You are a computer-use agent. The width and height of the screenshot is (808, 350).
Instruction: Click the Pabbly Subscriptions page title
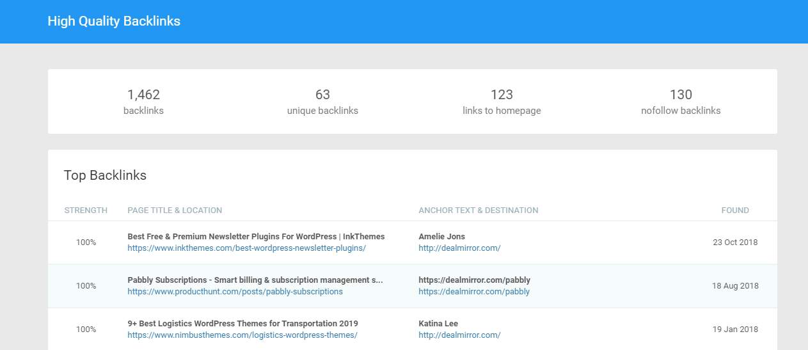point(255,280)
